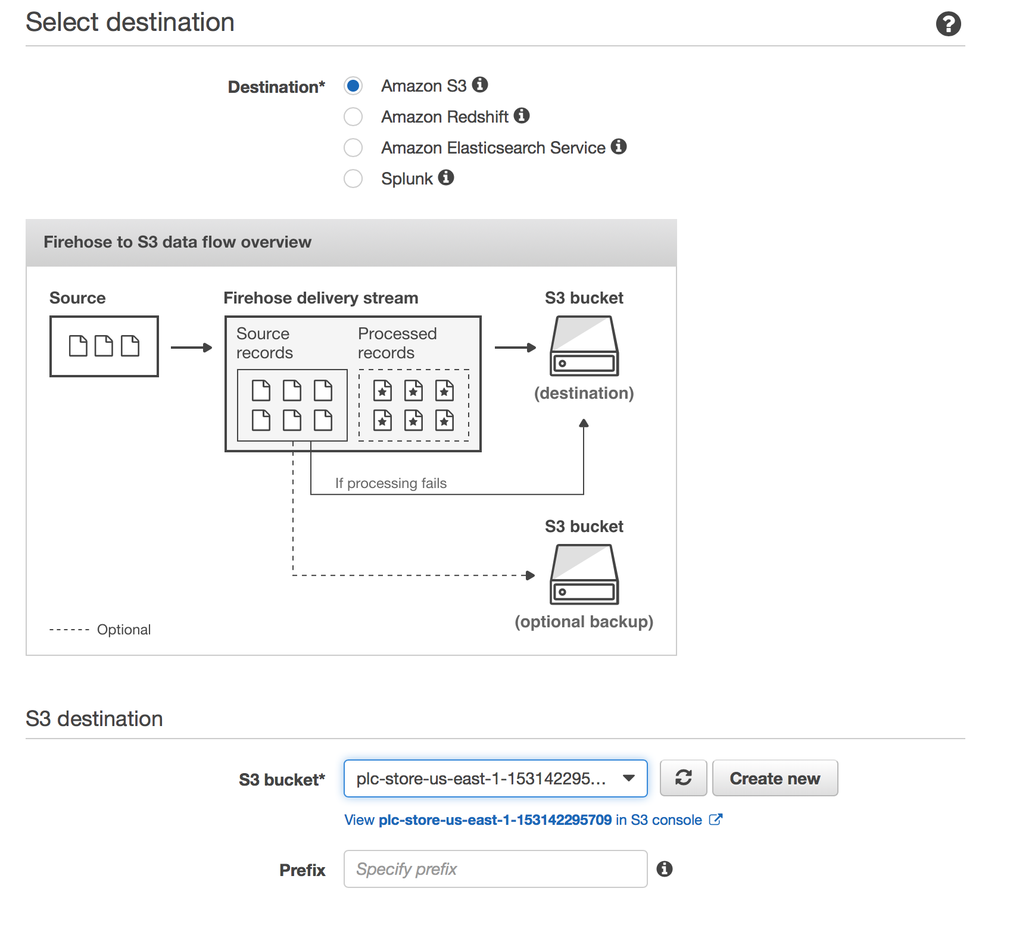Click the 'Optional' legend text

[x=124, y=630]
